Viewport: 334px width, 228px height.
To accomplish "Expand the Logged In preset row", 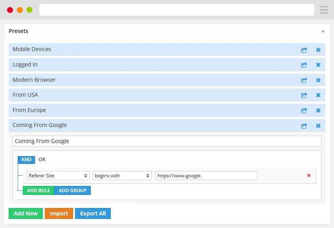I will [x=167, y=64].
